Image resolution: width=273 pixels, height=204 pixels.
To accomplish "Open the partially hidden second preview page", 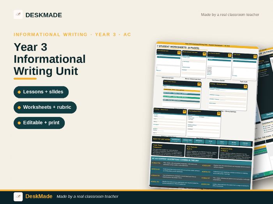I will (265, 113).
